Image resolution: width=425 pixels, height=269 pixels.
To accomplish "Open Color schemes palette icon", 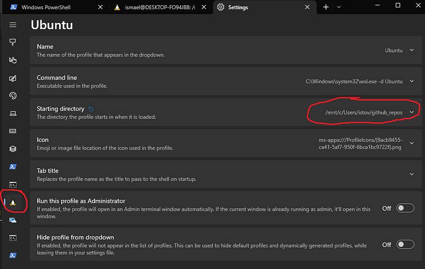I will click(x=13, y=96).
